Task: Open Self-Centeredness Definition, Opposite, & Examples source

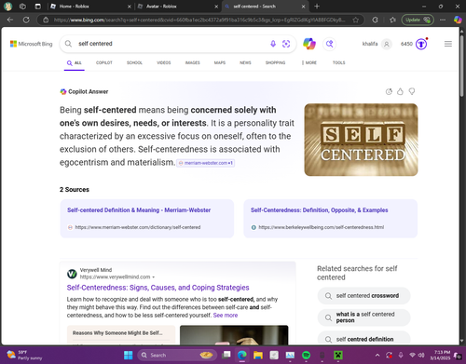Action: [x=330, y=219]
